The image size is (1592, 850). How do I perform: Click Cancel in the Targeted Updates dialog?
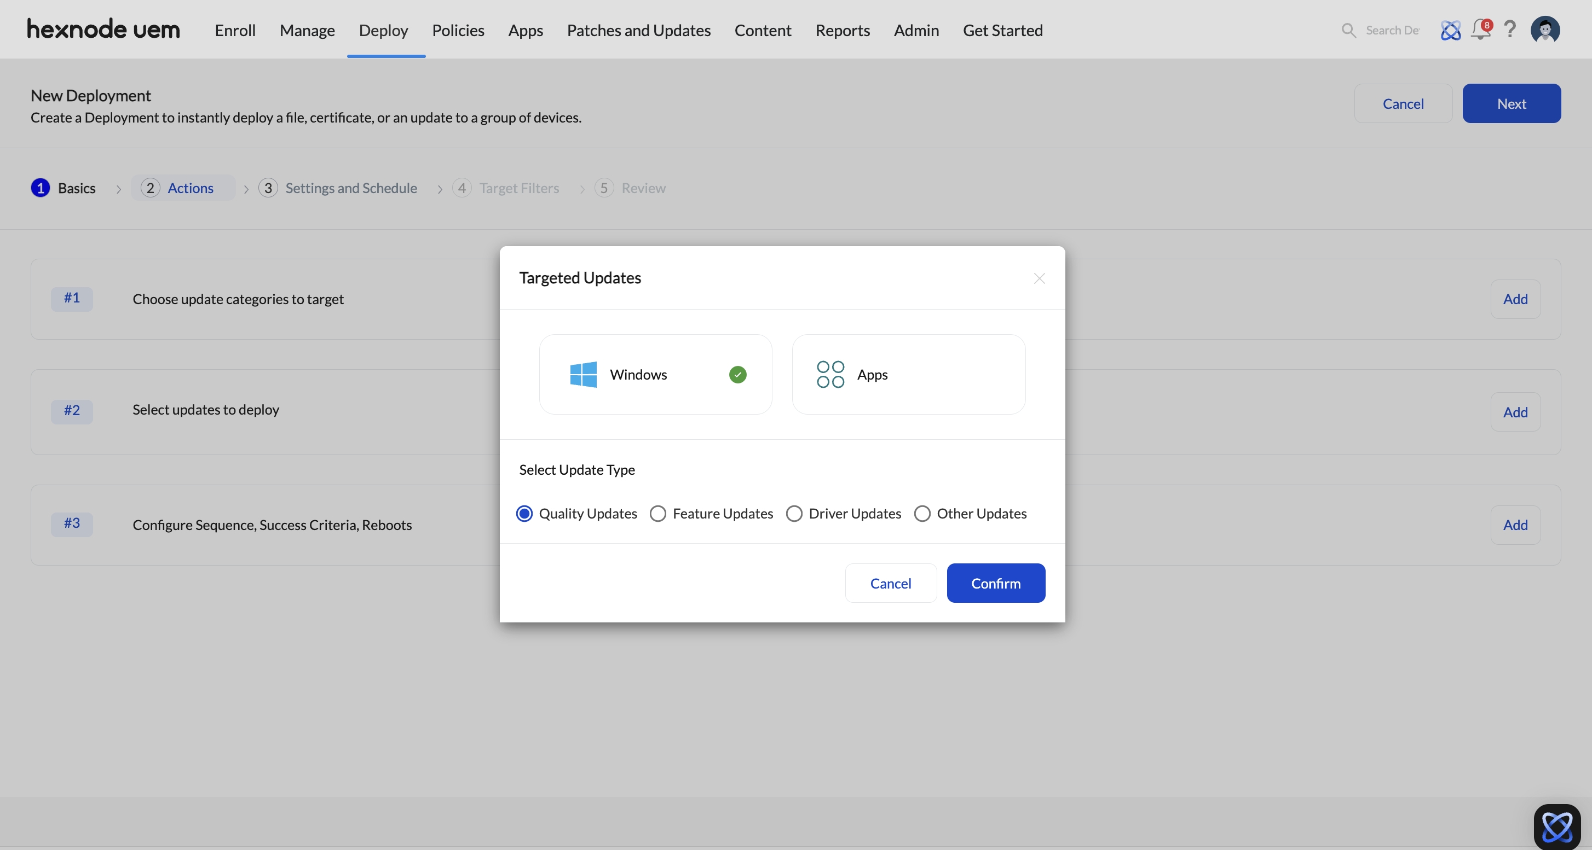tap(890, 583)
